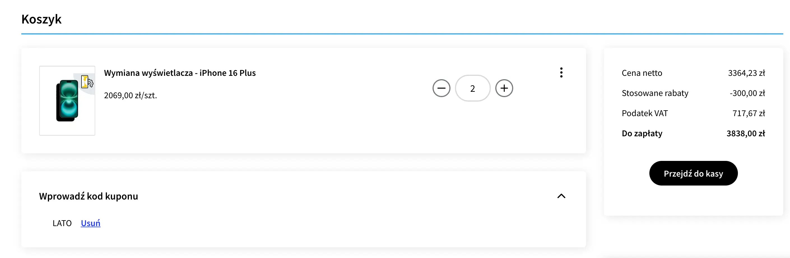Select the LATO coupon code text
Viewport: 790px width, 258px height.
click(62, 223)
